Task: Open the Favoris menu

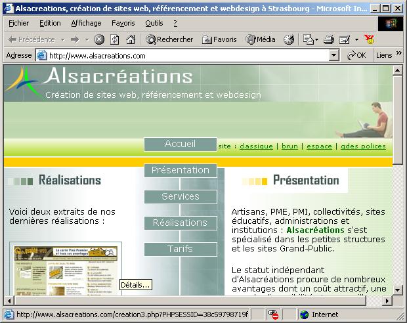Action: (x=123, y=24)
